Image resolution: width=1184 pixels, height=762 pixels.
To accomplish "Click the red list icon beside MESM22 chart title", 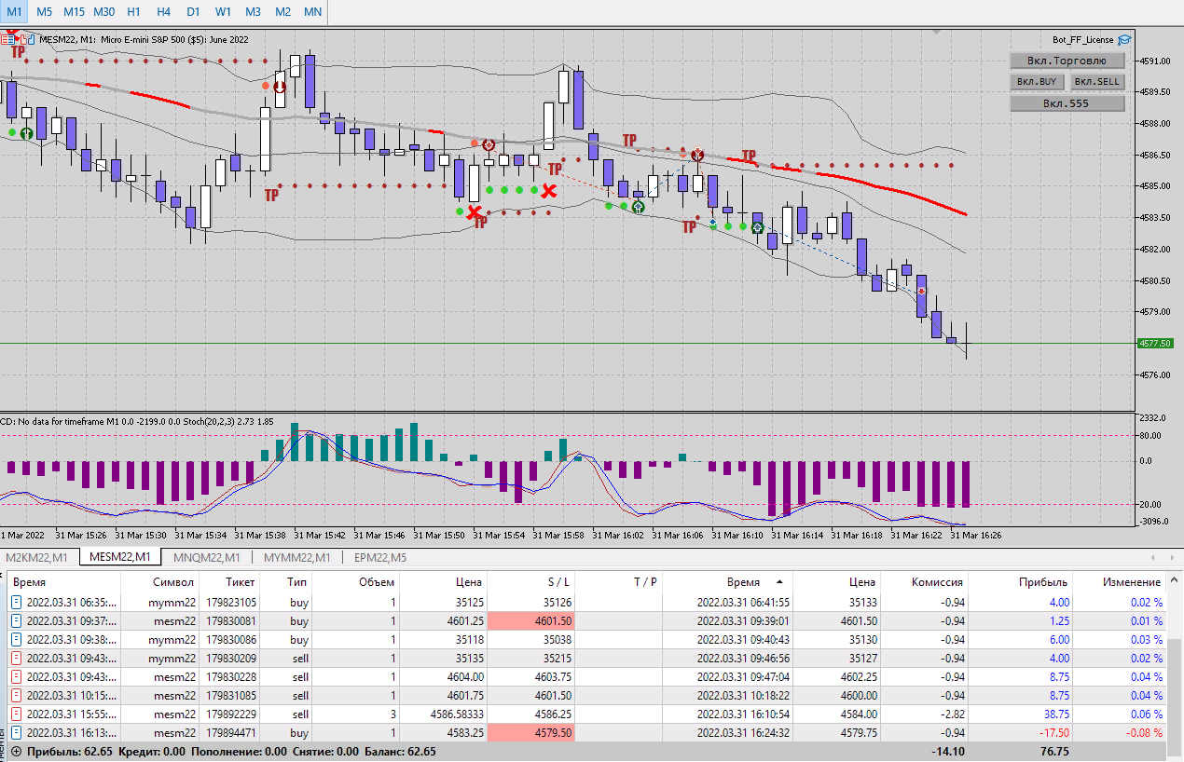I will pyautogui.click(x=7, y=40).
